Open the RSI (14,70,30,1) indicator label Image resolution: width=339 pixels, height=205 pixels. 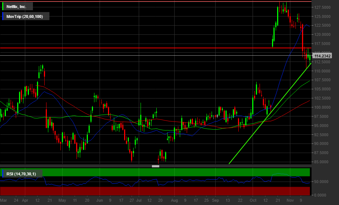coord(21,174)
